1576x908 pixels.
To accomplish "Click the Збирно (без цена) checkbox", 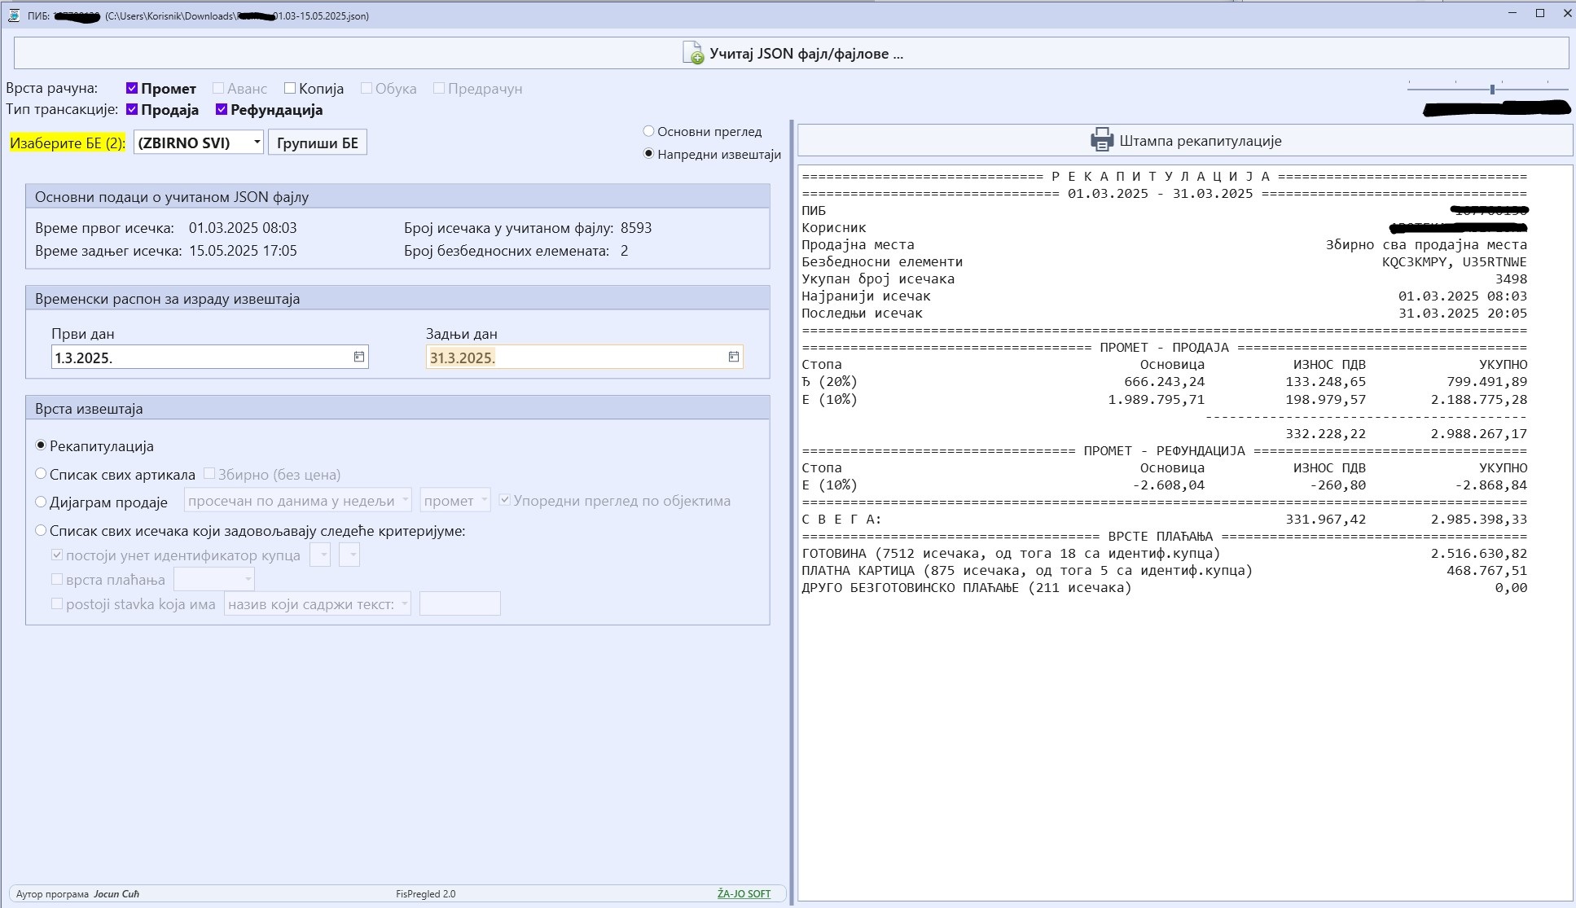I will (x=209, y=473).
